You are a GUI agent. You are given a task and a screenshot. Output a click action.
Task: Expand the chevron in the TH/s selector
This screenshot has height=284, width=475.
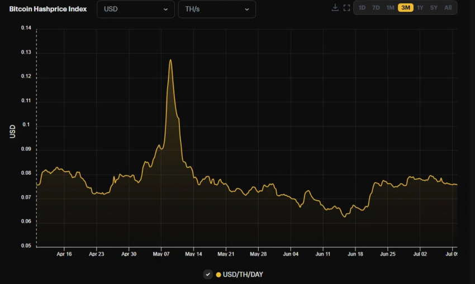[247, 9]
